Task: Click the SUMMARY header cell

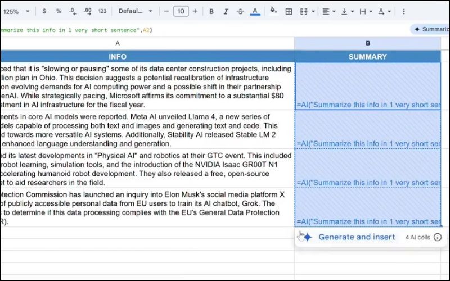Action: [x=368, y=57]
